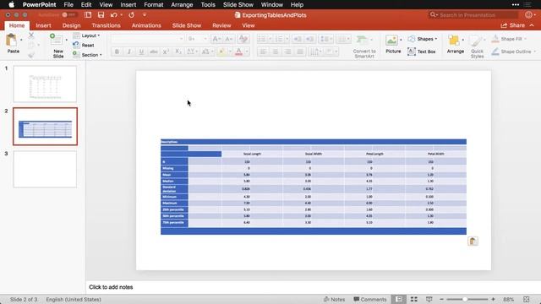Viewport: 541px width, 304px height.
Task: Click the text highlight color swatch
Action: (x=221, y=52)
